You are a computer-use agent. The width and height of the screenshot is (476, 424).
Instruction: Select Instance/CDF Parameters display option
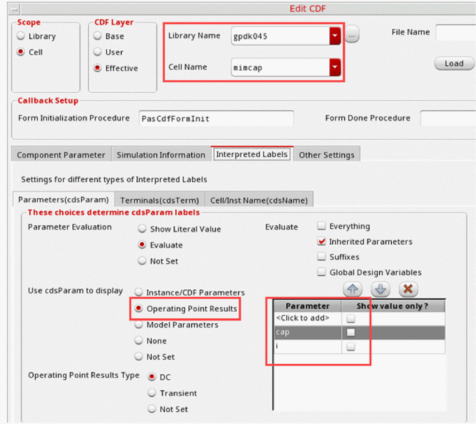point(139,292)
